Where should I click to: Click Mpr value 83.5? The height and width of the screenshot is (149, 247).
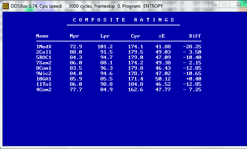click(x=76, y=68)
